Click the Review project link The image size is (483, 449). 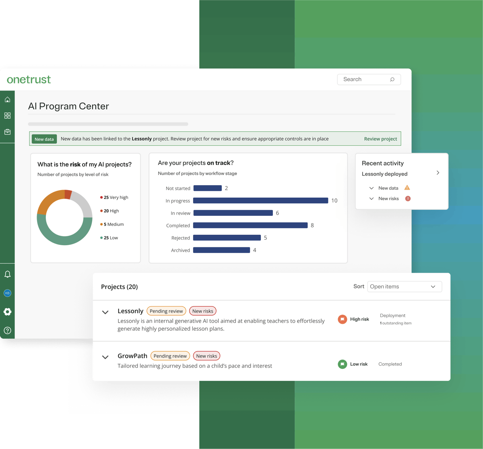pyautogui.click(x=380, y=139)
